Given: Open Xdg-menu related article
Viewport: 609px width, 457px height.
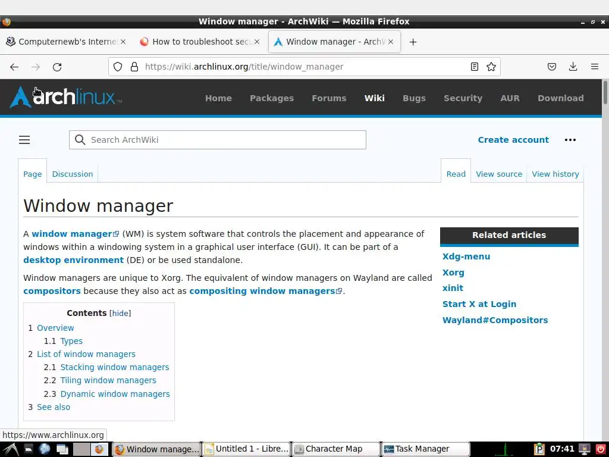Looking at the screenshot, I should [466, 256].
